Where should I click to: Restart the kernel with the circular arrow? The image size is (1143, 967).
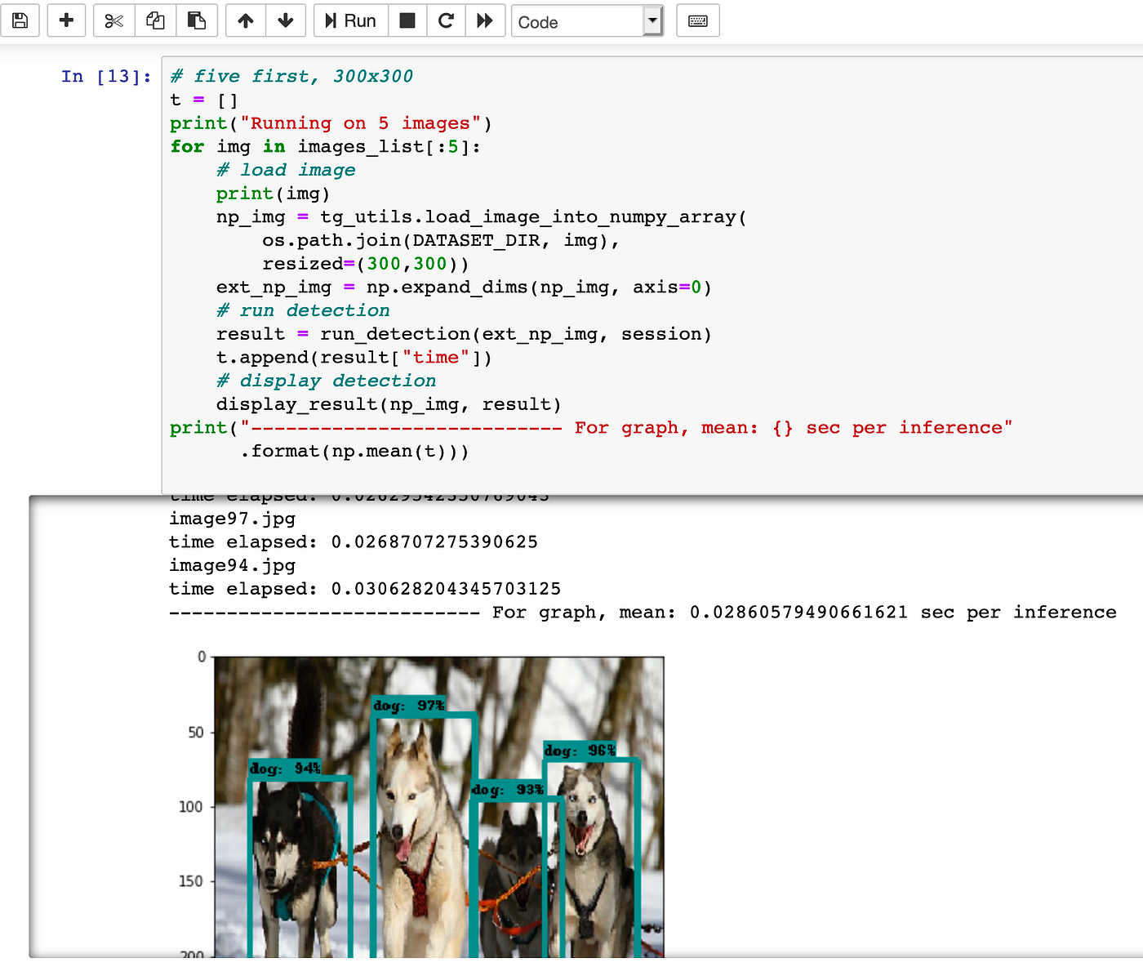pyautogui.click(x=446, y=20)
